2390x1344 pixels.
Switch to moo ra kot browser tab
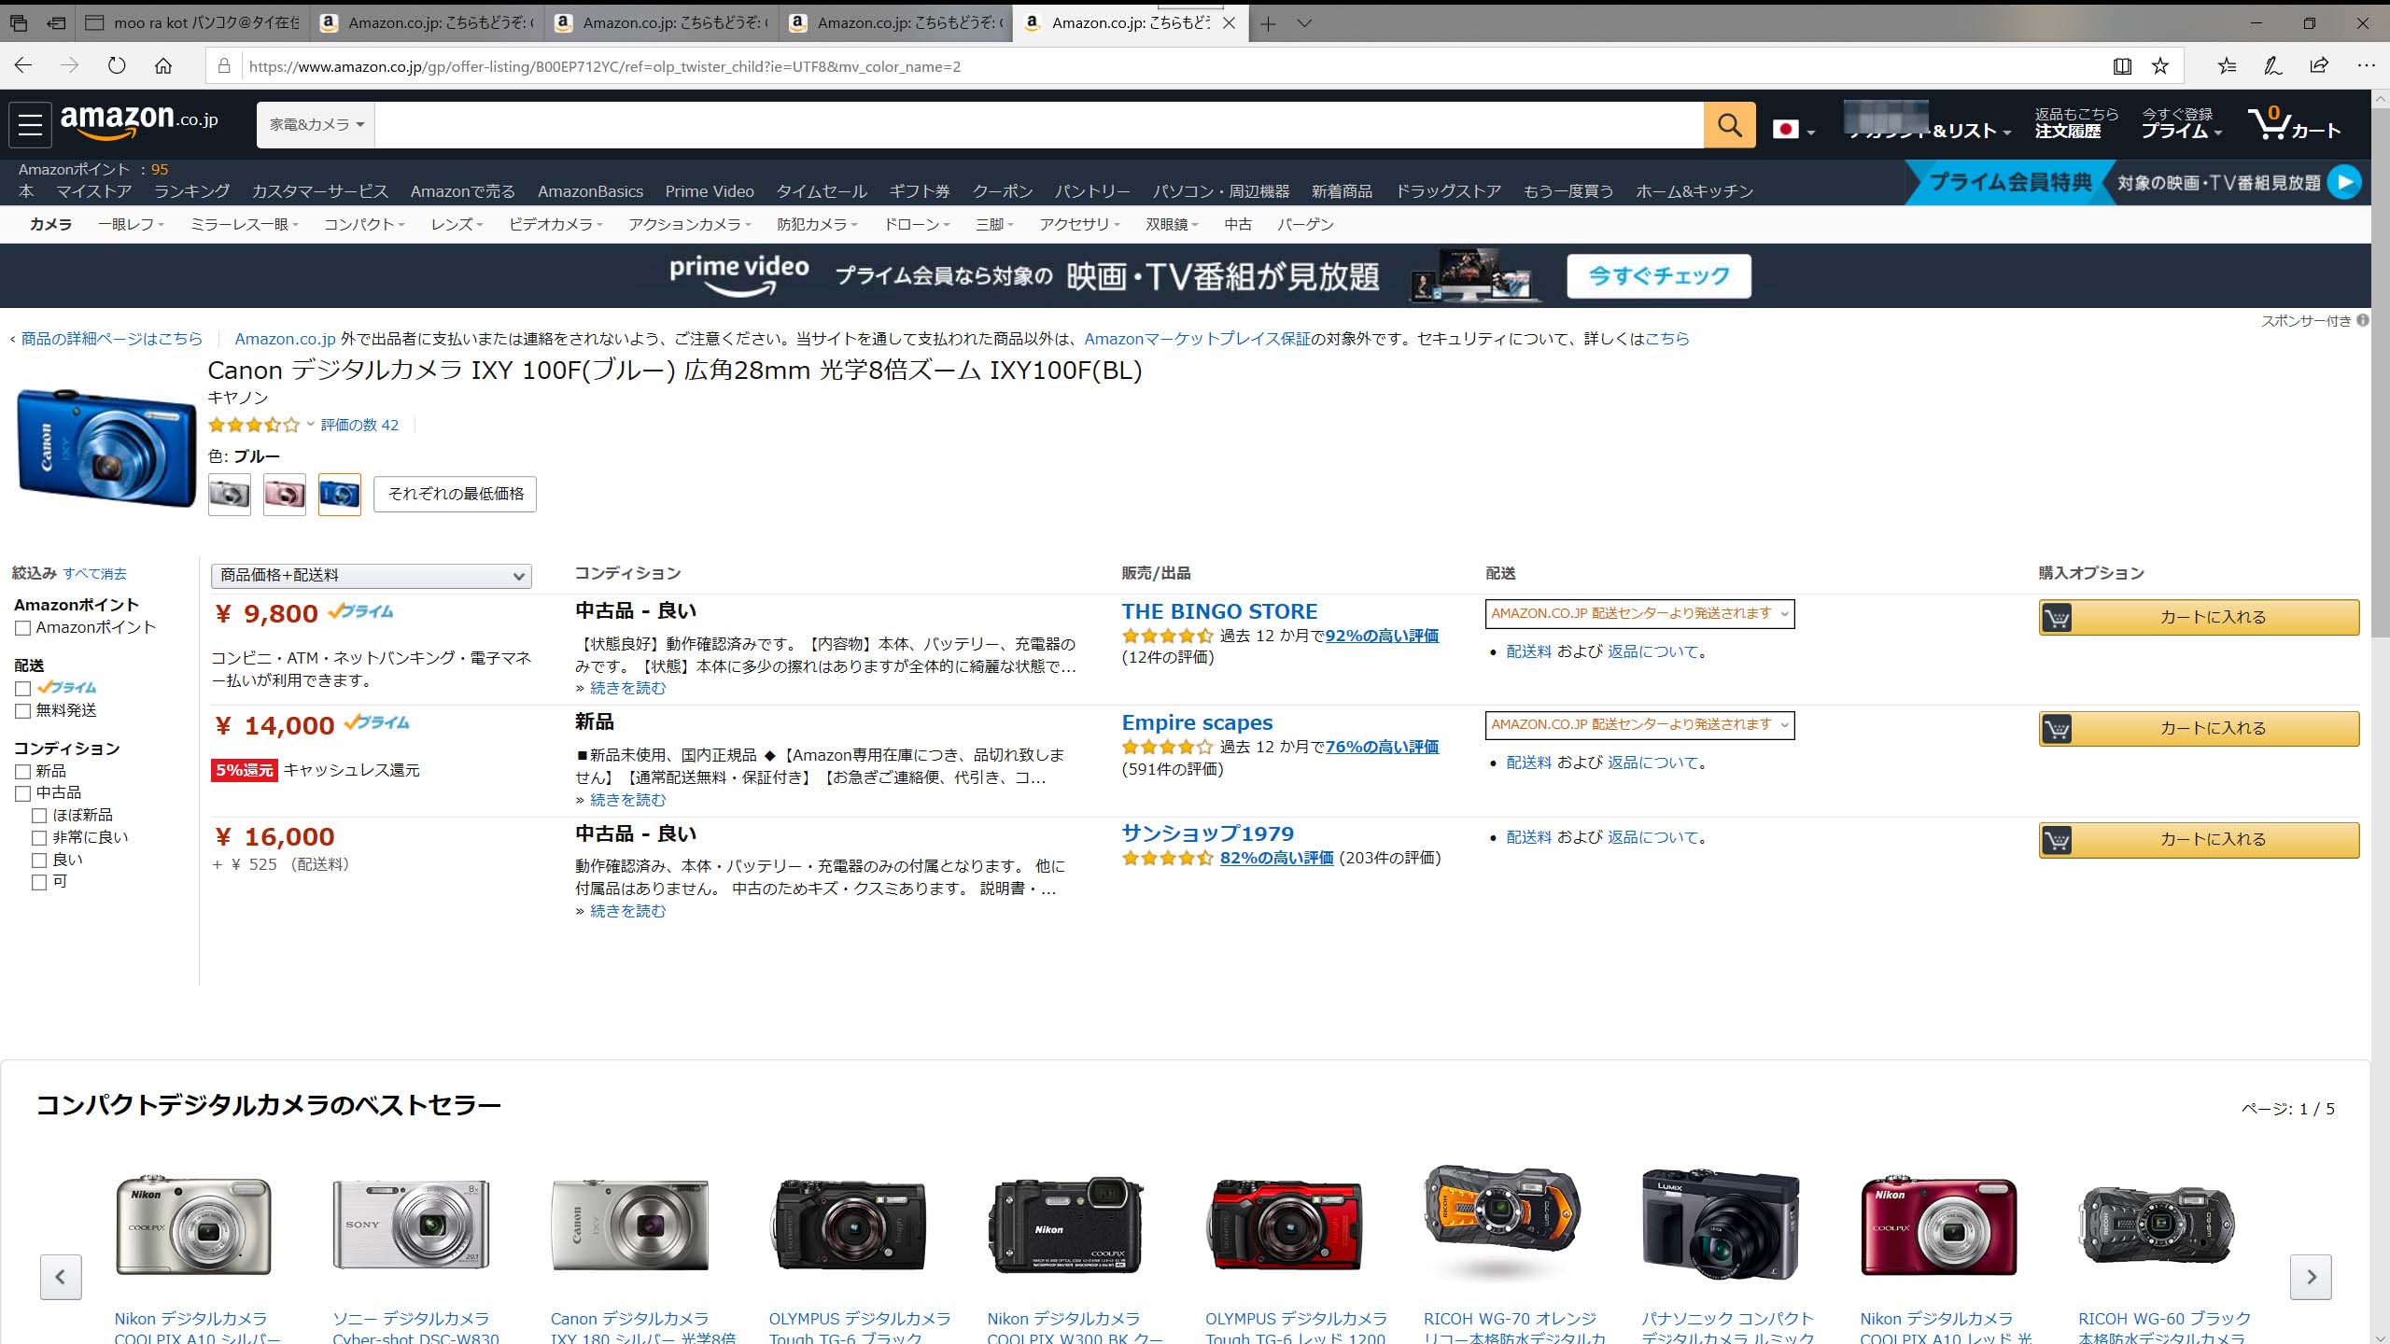tap(192, 23)
